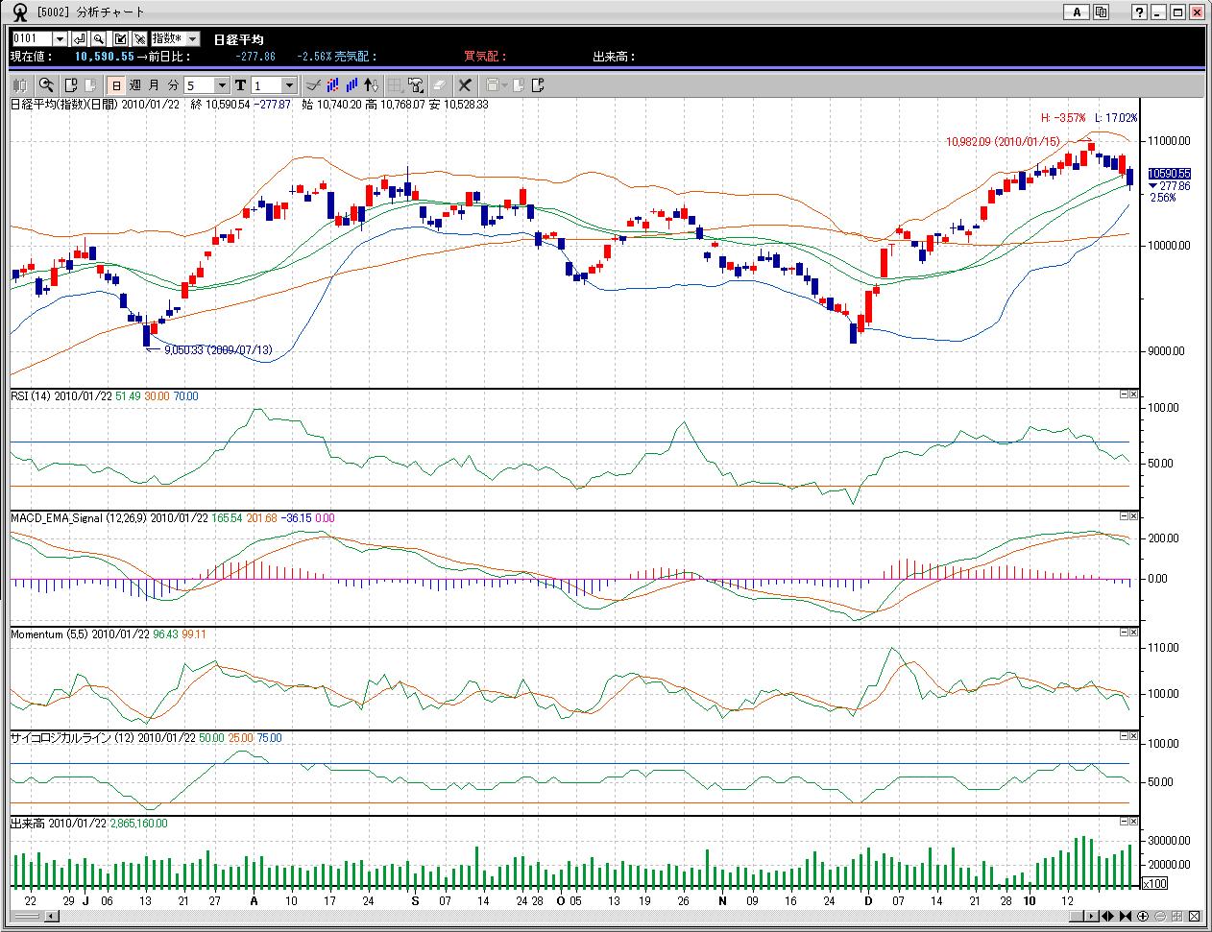The image size is (1212, 932).
Task: Click the search icon next to code field
Action: 99,38
